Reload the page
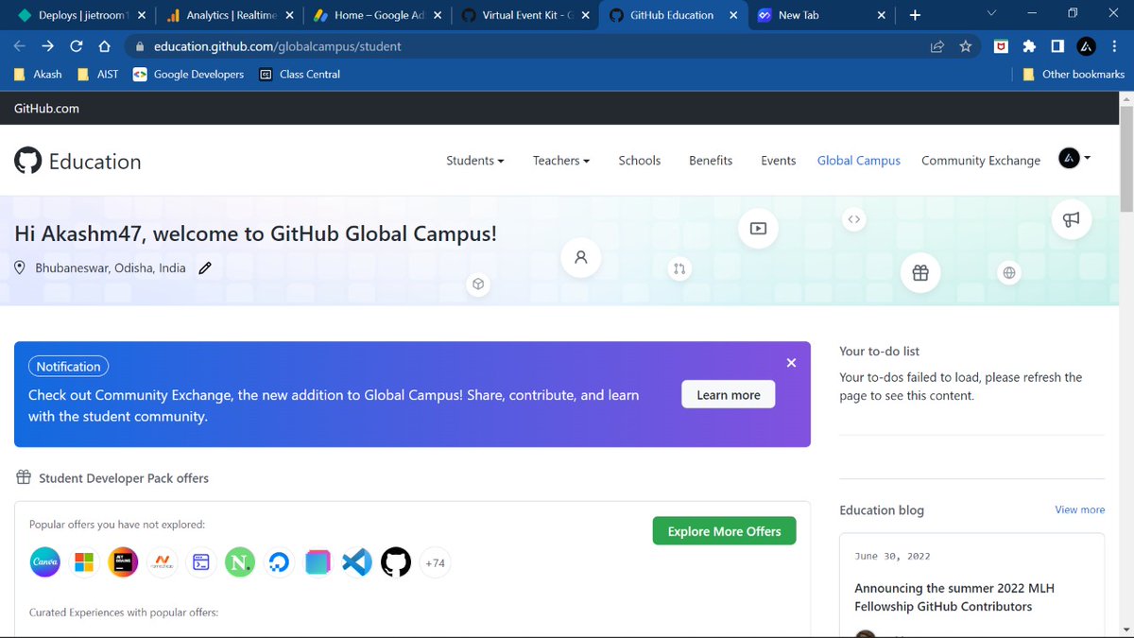The width and height of the screenshot is (1134, 638). click(77, 46)
